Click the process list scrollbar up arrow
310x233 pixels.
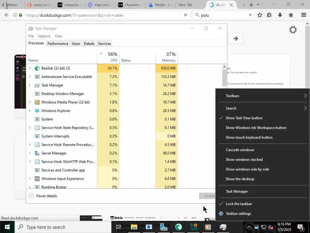click(224, 67)
